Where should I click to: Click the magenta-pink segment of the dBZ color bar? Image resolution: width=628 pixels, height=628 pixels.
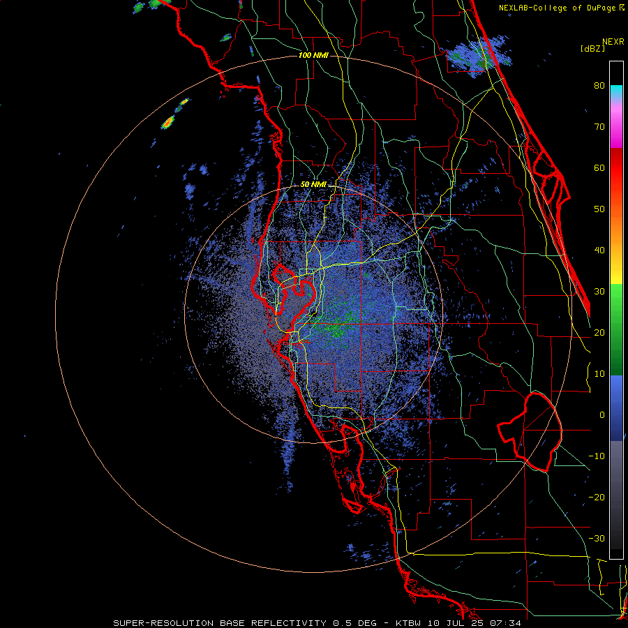616,124
